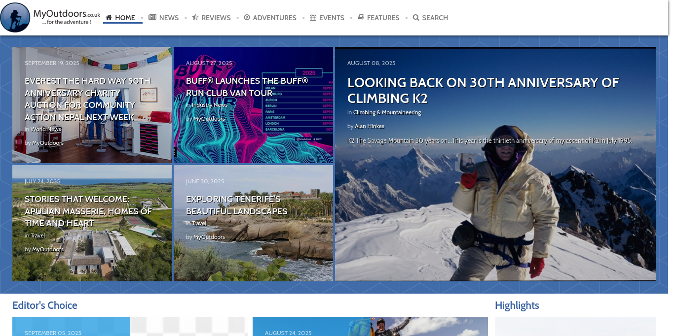Click the MyOutdoors hiker logo
The image size is (674, 336).
(x=15, y=18)
